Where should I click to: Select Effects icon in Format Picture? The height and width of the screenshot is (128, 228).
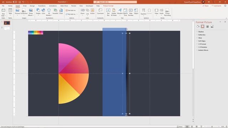tap(203, 26)
